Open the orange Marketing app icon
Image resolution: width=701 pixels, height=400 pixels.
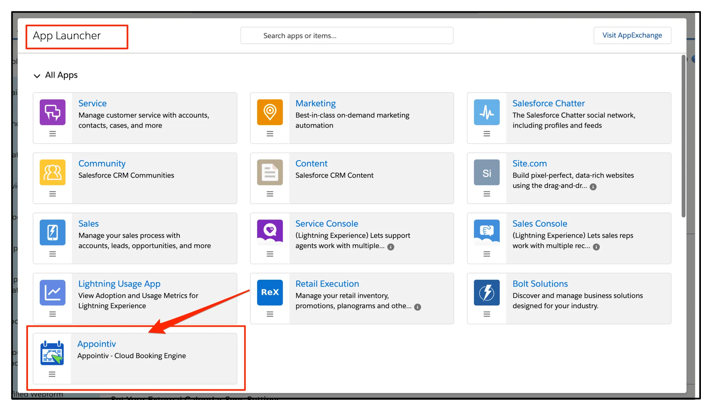coord(270,112)
